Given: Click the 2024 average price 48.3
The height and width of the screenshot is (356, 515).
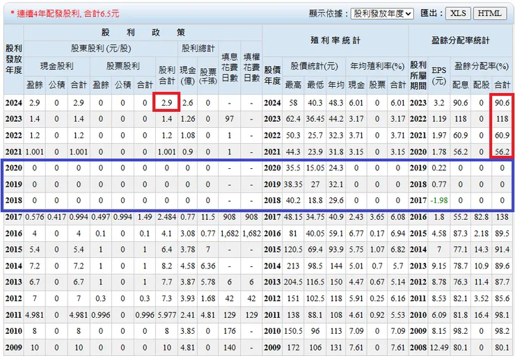Looking at the screenshot, I should coord(335,103).
